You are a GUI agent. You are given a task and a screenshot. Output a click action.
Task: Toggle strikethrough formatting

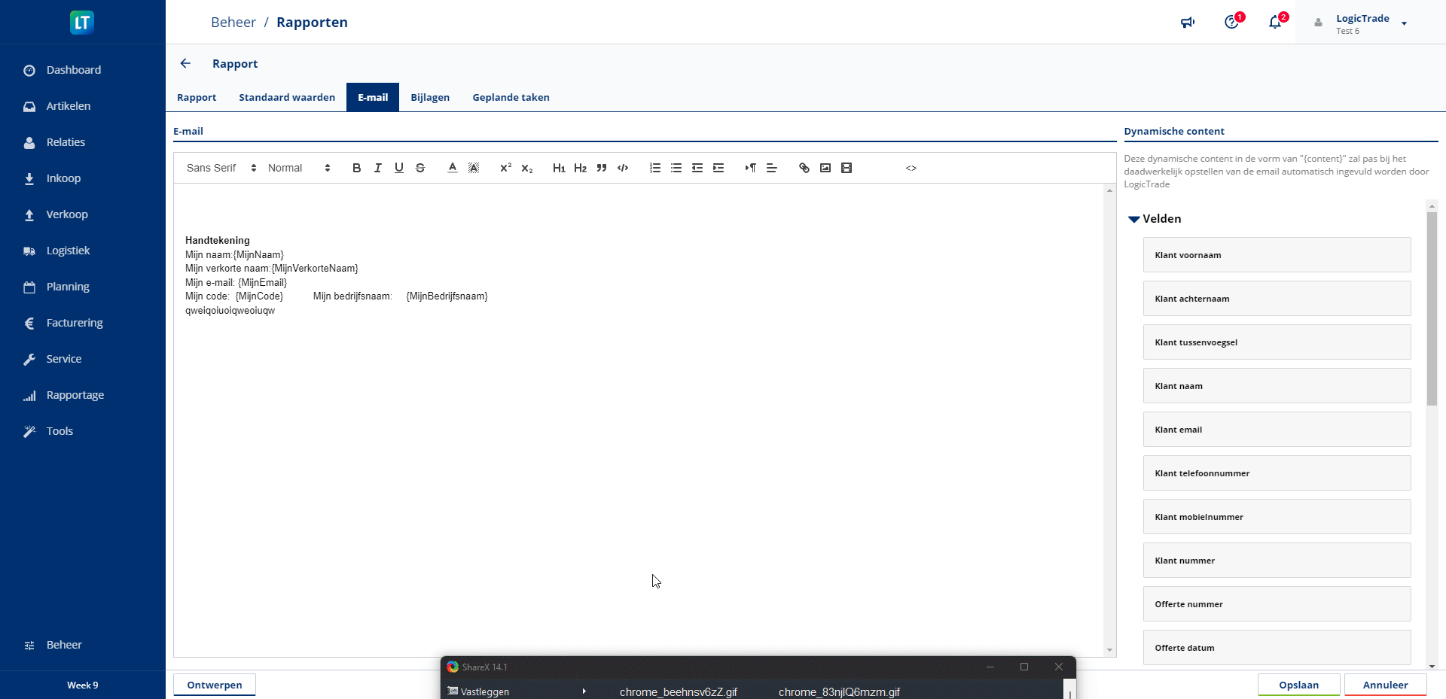[x=419, y=168]
